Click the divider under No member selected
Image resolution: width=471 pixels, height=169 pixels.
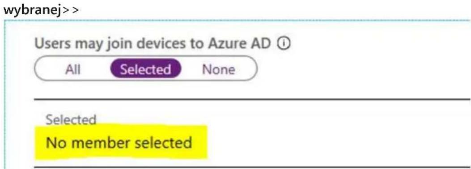(x=252, y=166)
